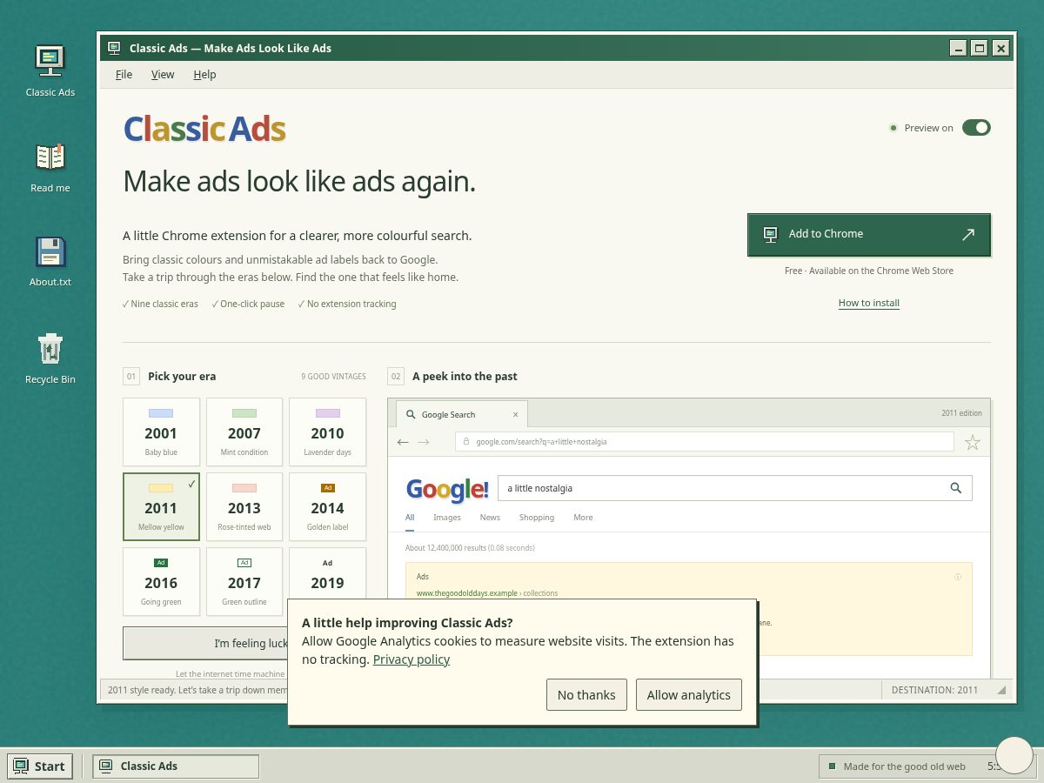The height and width of the screenshot is (783, 1044).
Task: Click Add to Chrome button
Action: [868, 234]
